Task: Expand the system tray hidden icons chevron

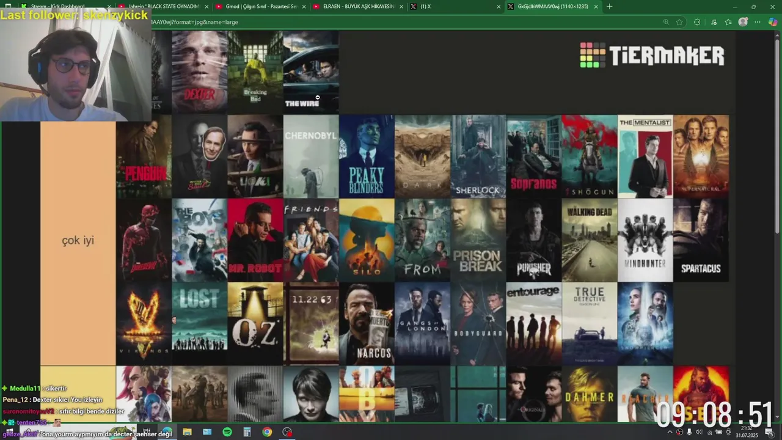Action: [670, 432]
